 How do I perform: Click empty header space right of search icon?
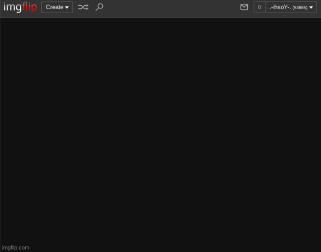[x=167, y=7]
